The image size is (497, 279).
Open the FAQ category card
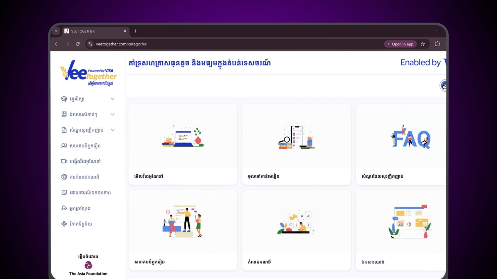[x=401, y=145]
